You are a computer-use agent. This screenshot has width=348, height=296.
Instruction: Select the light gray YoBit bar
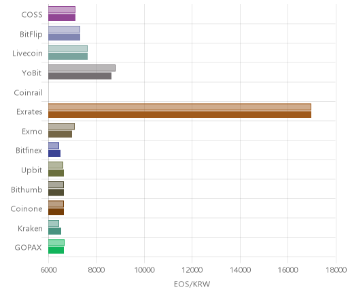point(82,68)
